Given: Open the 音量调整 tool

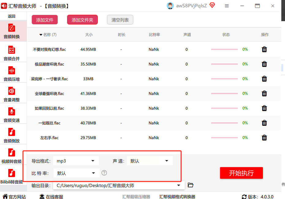Looking at the screenshot, I should click(x=11, y=94).
